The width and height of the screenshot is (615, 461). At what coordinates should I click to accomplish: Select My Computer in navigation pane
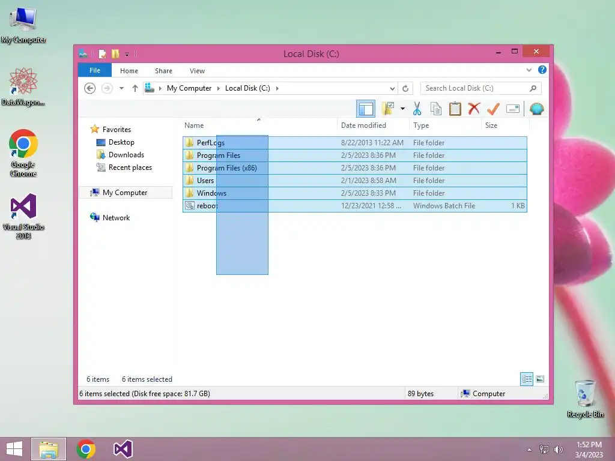[x=125, y=193]
